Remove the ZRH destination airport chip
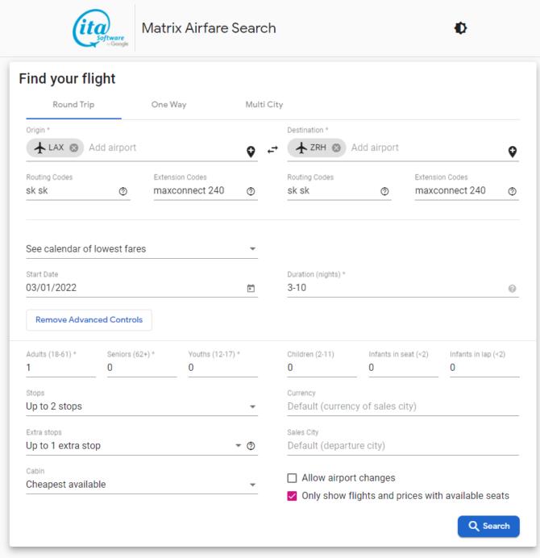The height and width of the screenshot is (558, 540). pos(336,148)
